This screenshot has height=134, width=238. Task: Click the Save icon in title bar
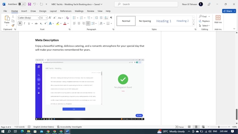pyautogui.click(x=29, y=4)
